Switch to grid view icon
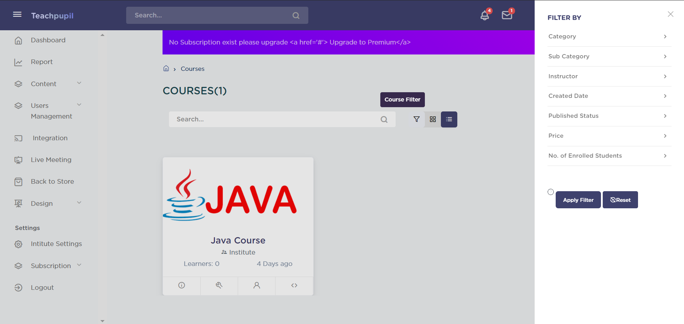Image resolution: width=684 pixels, height=324 pixels. pos(433,119)
